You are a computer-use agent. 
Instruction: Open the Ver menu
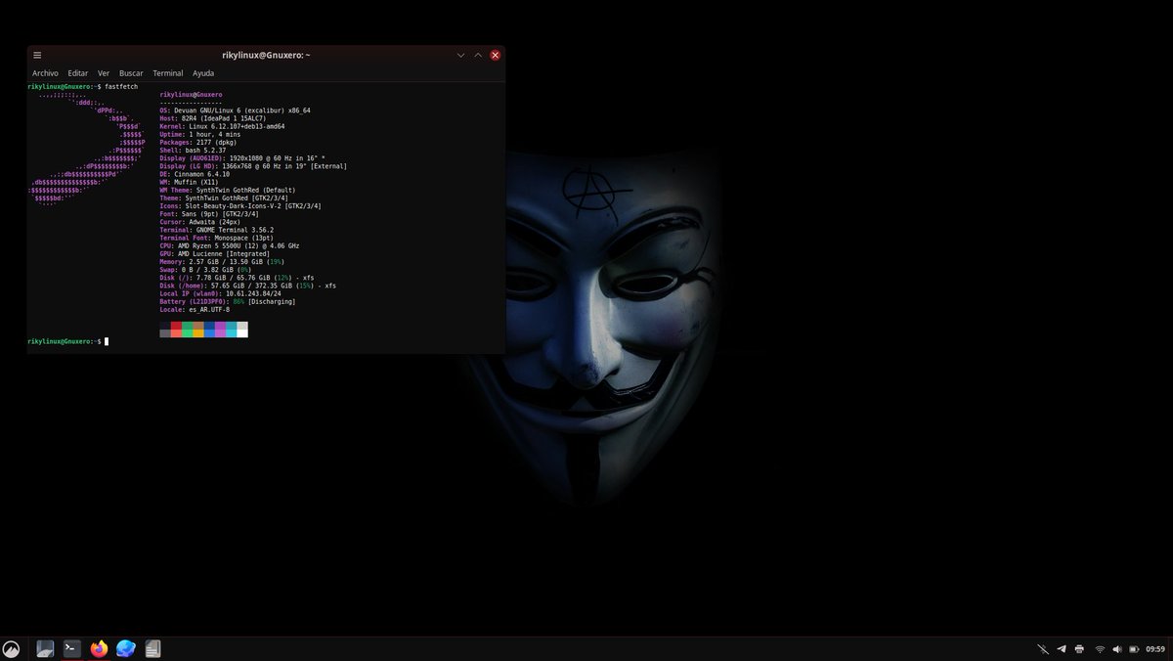[x=104, y=73]
